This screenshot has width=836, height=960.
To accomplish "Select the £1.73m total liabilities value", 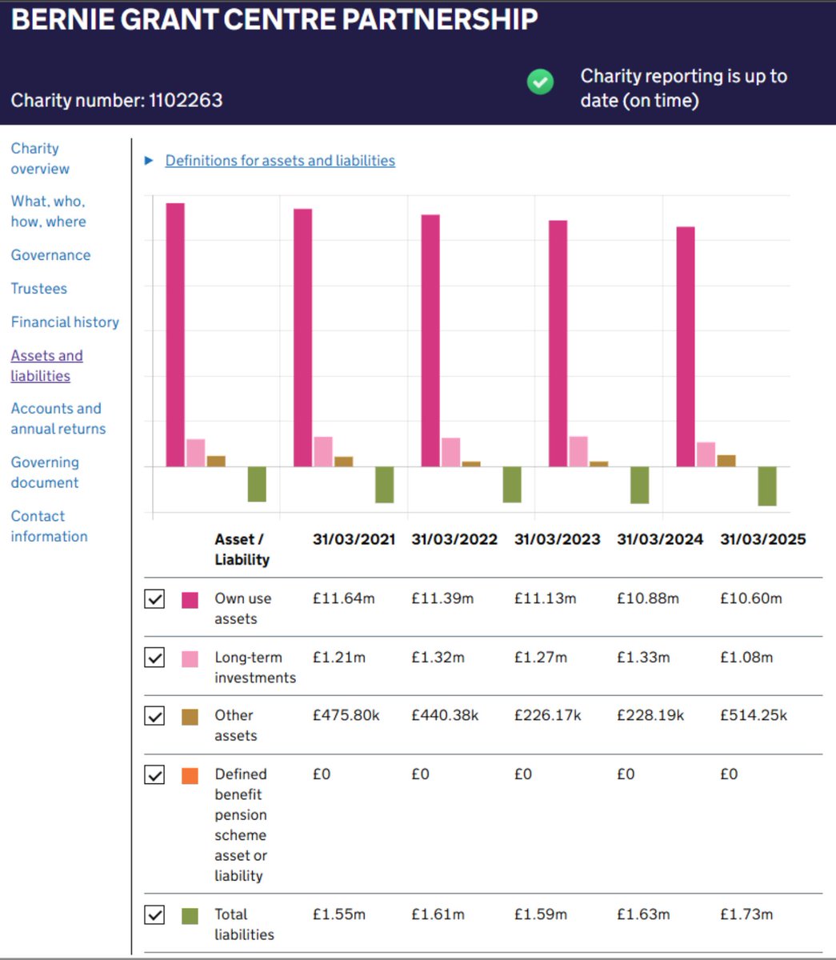I will tap(747, 914).
